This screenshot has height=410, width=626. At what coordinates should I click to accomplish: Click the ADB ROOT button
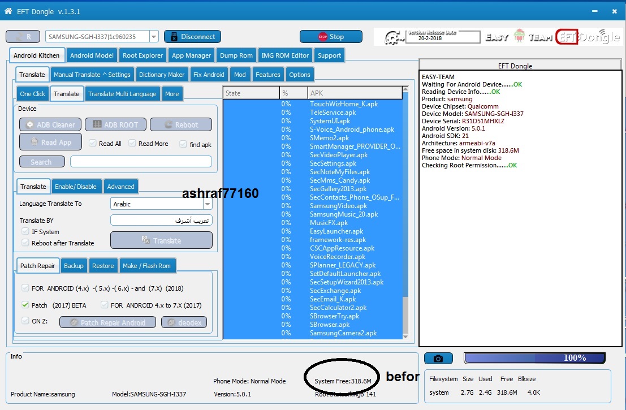115,124
